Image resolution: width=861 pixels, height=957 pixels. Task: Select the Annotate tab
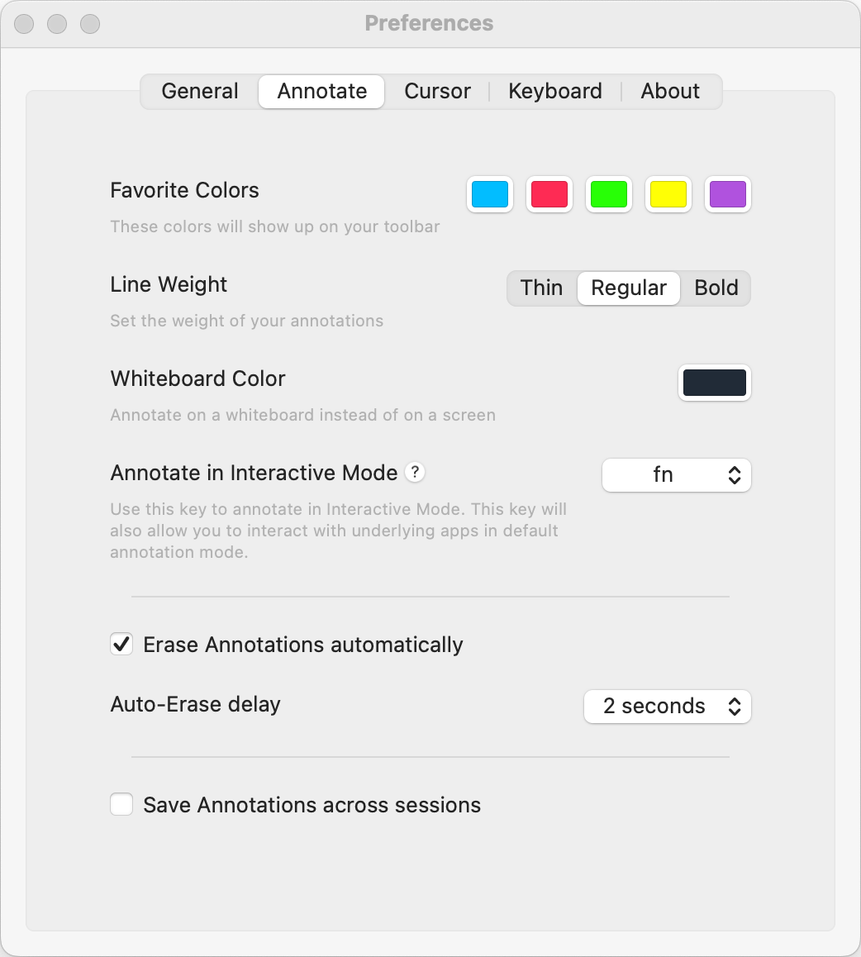point(321,92)
